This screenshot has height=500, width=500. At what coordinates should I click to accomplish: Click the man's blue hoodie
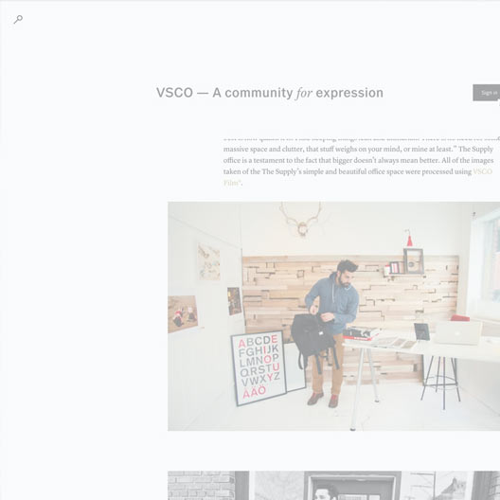point(333,303)
